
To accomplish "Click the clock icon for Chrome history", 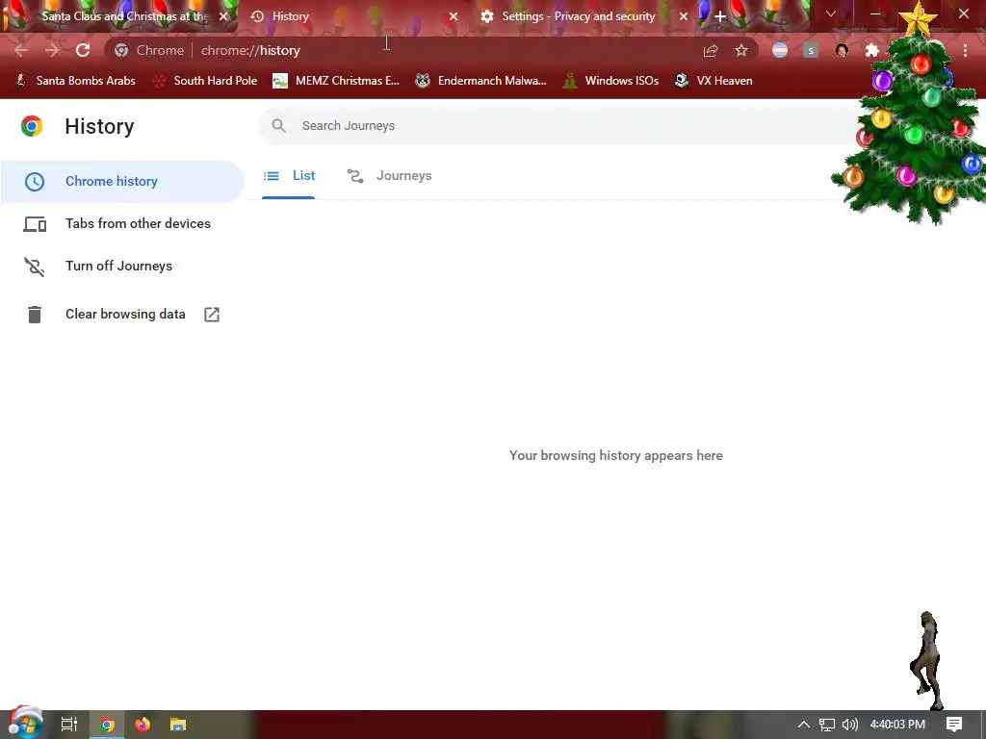I will 35,182.
